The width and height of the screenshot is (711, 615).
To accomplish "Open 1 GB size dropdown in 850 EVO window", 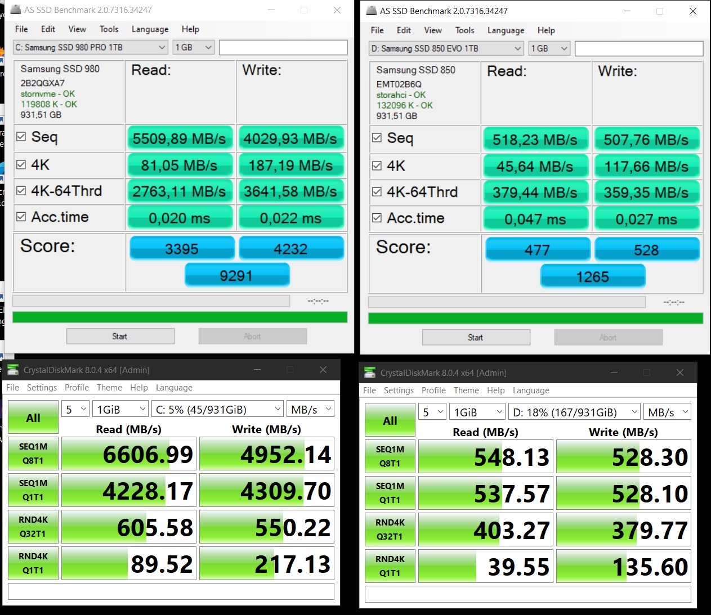I will click(549, 48).
